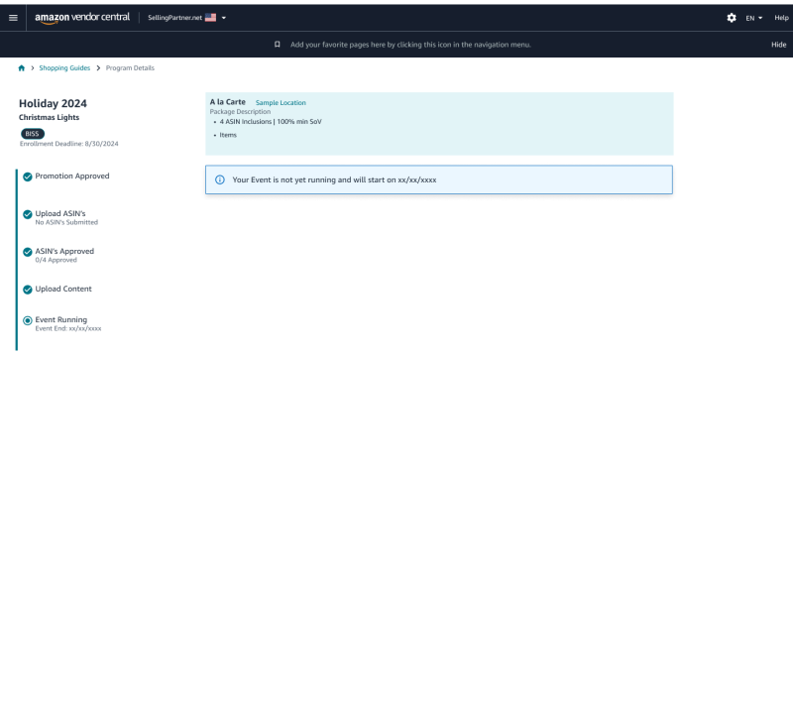793x711 pixels.
Task: Select the ASIN's Approved step checkmark
Action: 28,252
